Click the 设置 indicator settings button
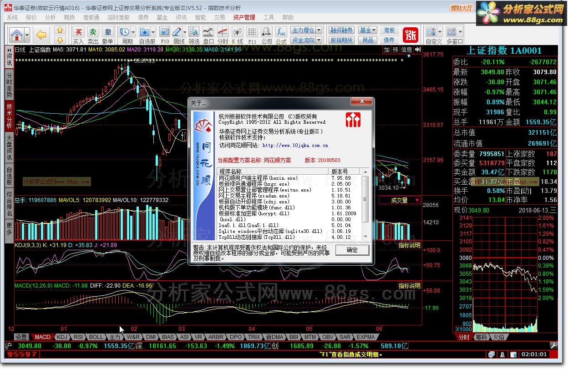The height and width of the screenshot is (369, 568). click(21, 337)
